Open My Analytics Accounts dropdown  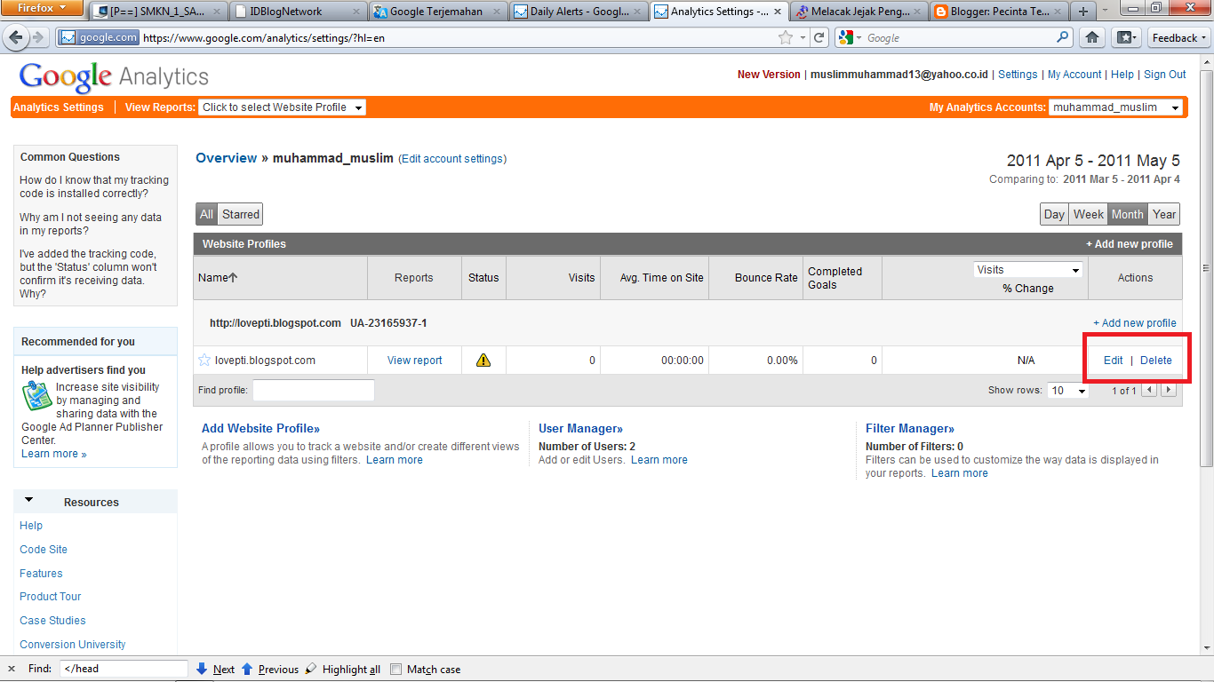(1116, 107)
